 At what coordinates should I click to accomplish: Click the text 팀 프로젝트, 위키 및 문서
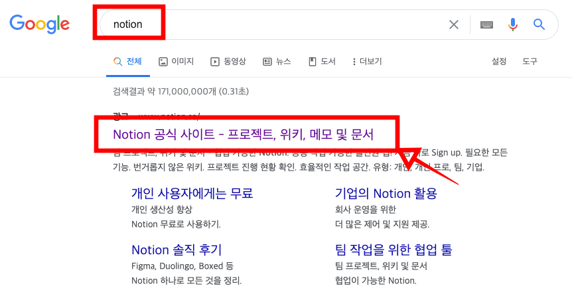[381, 265]
